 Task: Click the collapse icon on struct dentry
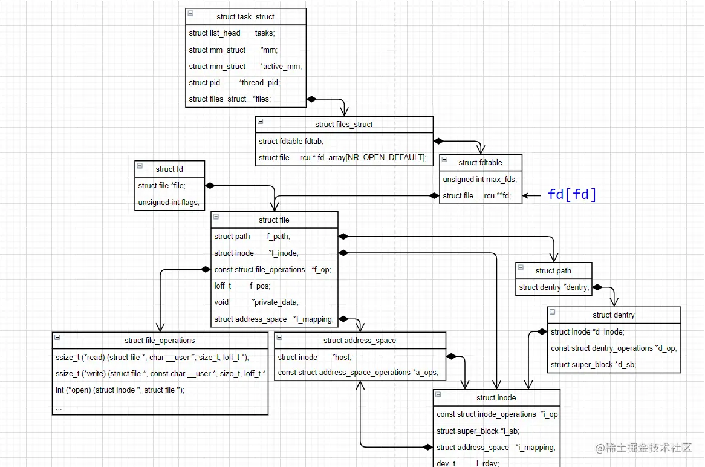click(x=552, y=312)
